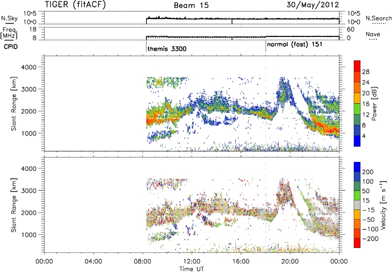The width and height of the screenshot is (392, 272).
Task: Click the "18" frequency axis tick
Action: coord(33,29)
